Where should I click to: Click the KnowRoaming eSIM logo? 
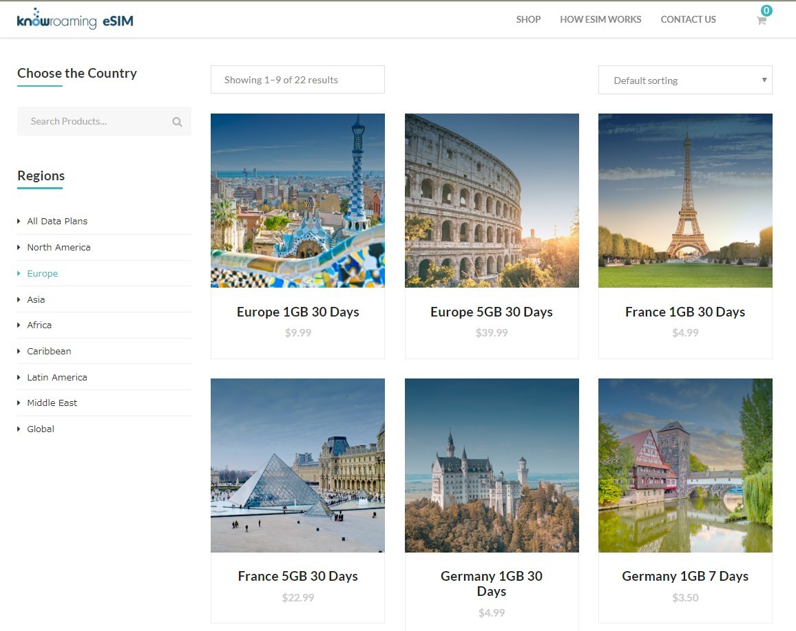click(75, 19)
